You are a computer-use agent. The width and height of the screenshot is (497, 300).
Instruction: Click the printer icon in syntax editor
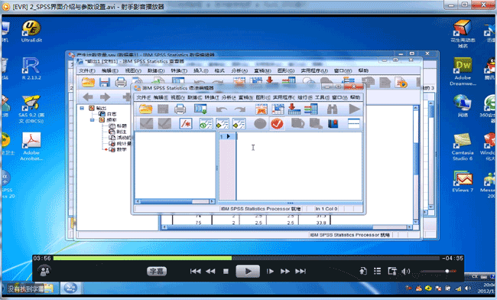pyautogui.click(x=180, y=109)
